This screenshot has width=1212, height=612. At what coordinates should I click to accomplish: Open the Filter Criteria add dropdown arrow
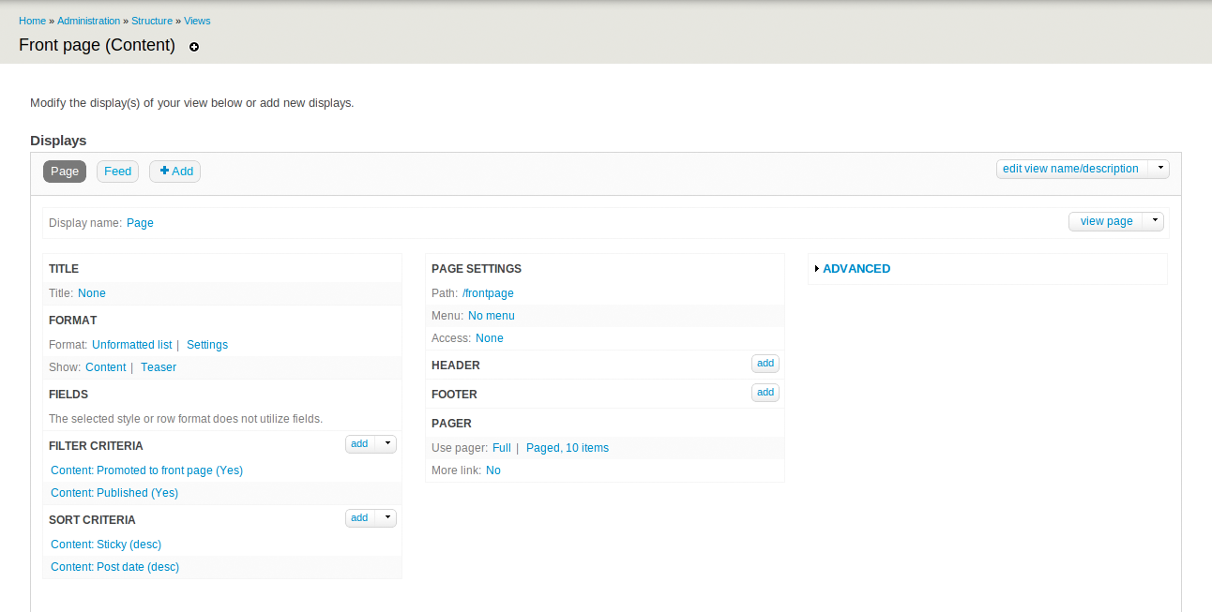(386, 444)
